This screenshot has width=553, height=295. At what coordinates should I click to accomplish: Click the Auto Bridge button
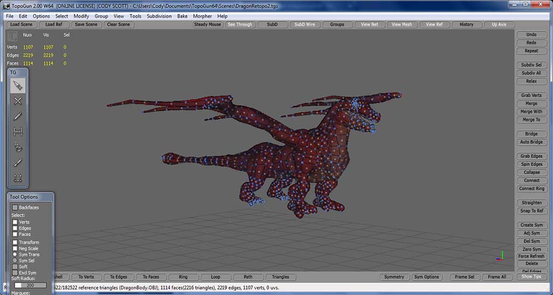coord(531,142)
